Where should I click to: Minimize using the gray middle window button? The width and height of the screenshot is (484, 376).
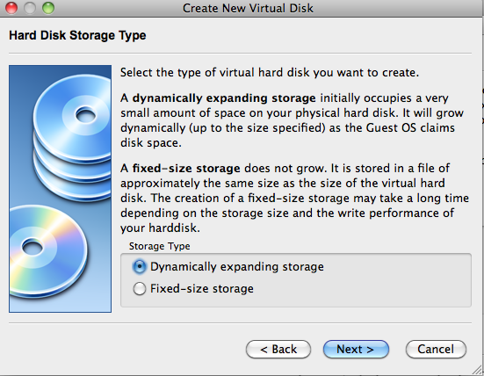click(30, 8)
